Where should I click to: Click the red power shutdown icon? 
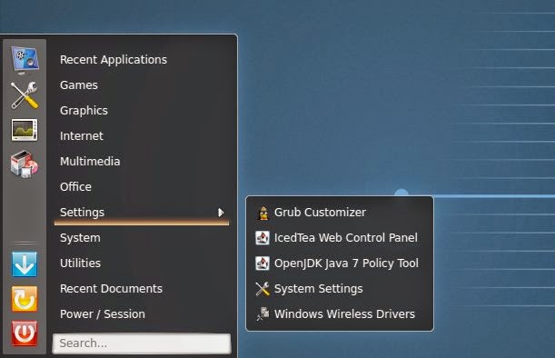pyautogui.click(x=25, y=333)
